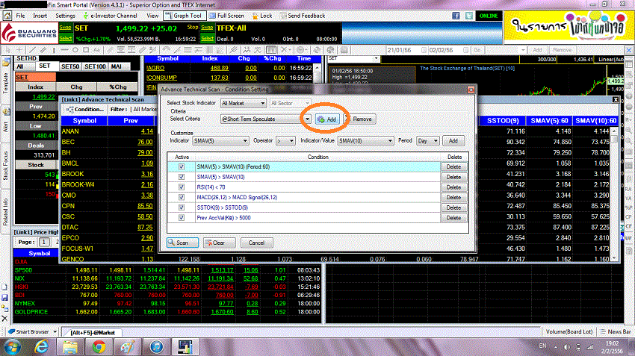Open the Stock Focus side panel tab
The height and width of the screenshot is (356, 635).
click(x=6, y=166)
